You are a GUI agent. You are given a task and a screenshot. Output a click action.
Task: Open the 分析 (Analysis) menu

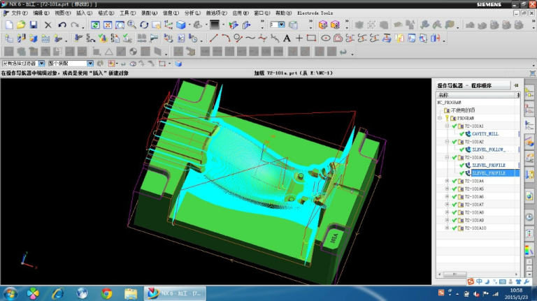point(192,13)
